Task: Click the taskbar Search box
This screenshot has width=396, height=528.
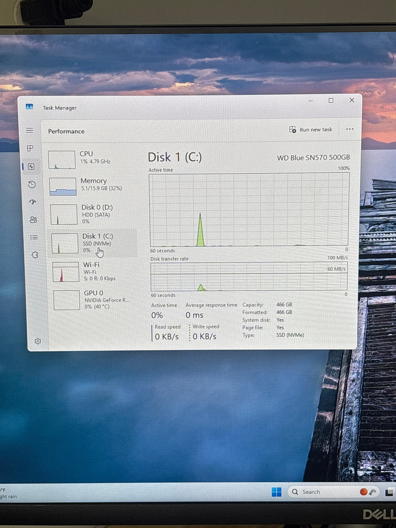Action: (333, 492)
